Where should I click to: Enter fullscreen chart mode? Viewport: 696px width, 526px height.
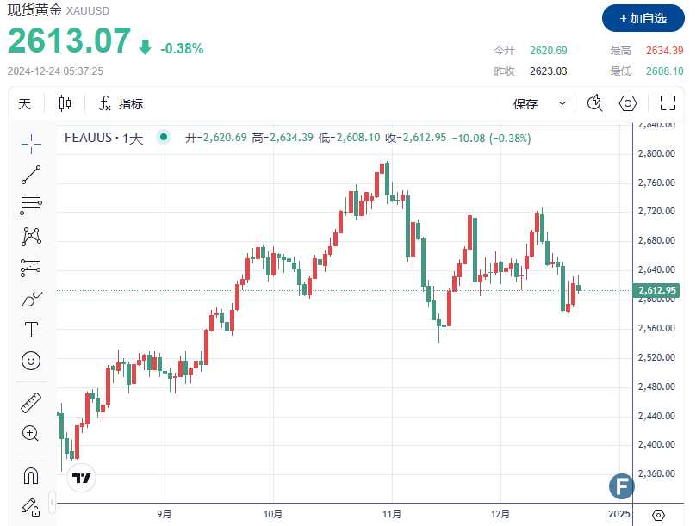point(668,102)
